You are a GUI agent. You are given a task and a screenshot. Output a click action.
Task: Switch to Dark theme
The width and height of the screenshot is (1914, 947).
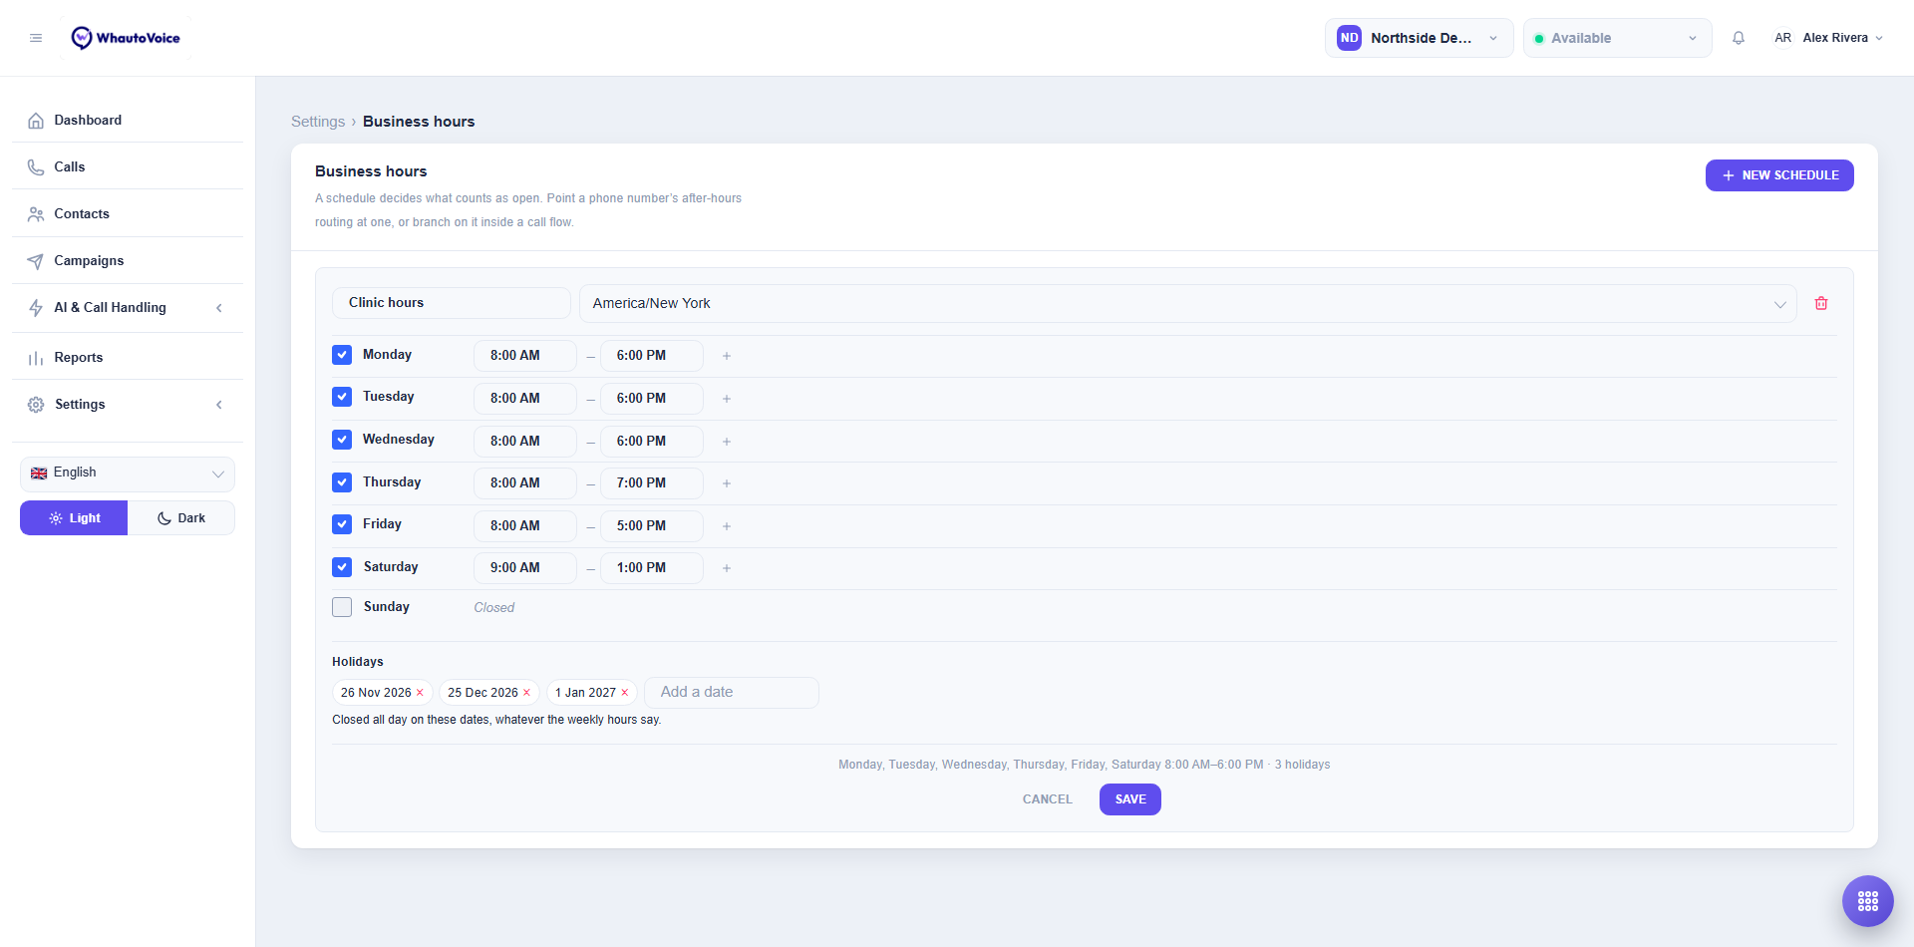click(181, 518)
